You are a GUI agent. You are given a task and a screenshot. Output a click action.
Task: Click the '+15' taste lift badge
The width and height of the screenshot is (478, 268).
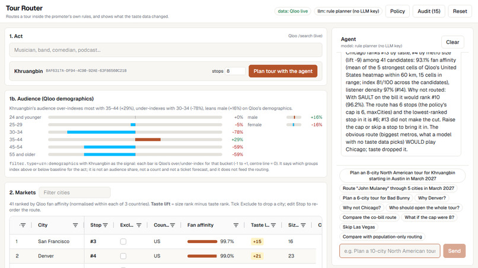[257, 241]
